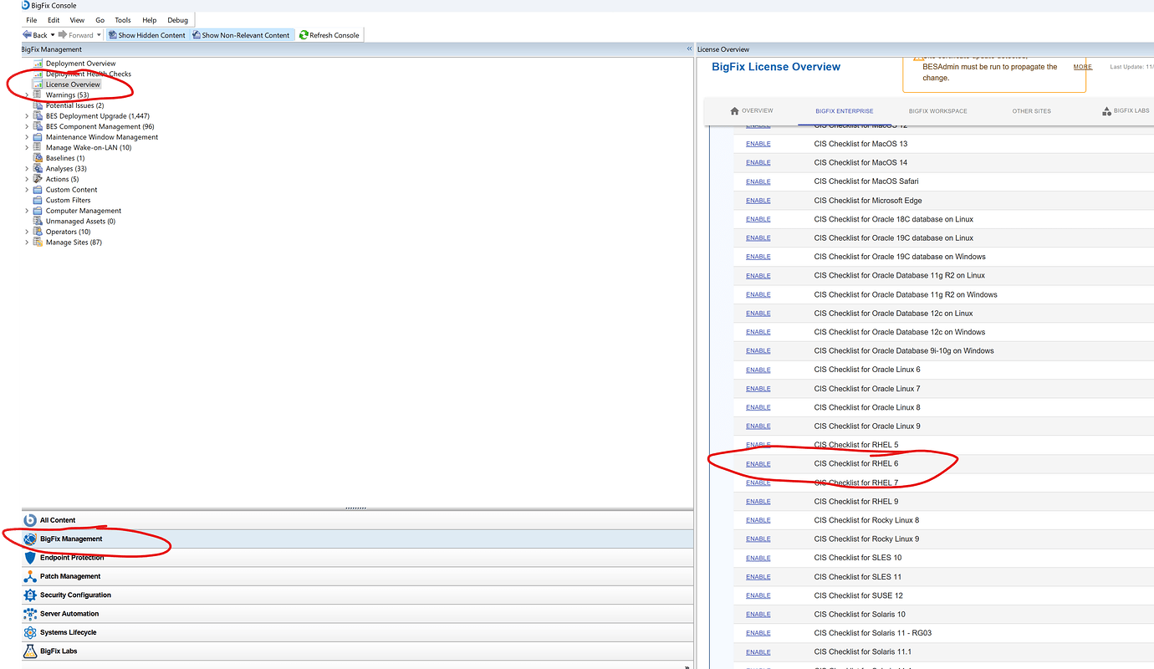This screenshot has height=669, width=1154.
Task: Enable CIS Checklist for RHEL 6
Action: click(x=758, y=464)
